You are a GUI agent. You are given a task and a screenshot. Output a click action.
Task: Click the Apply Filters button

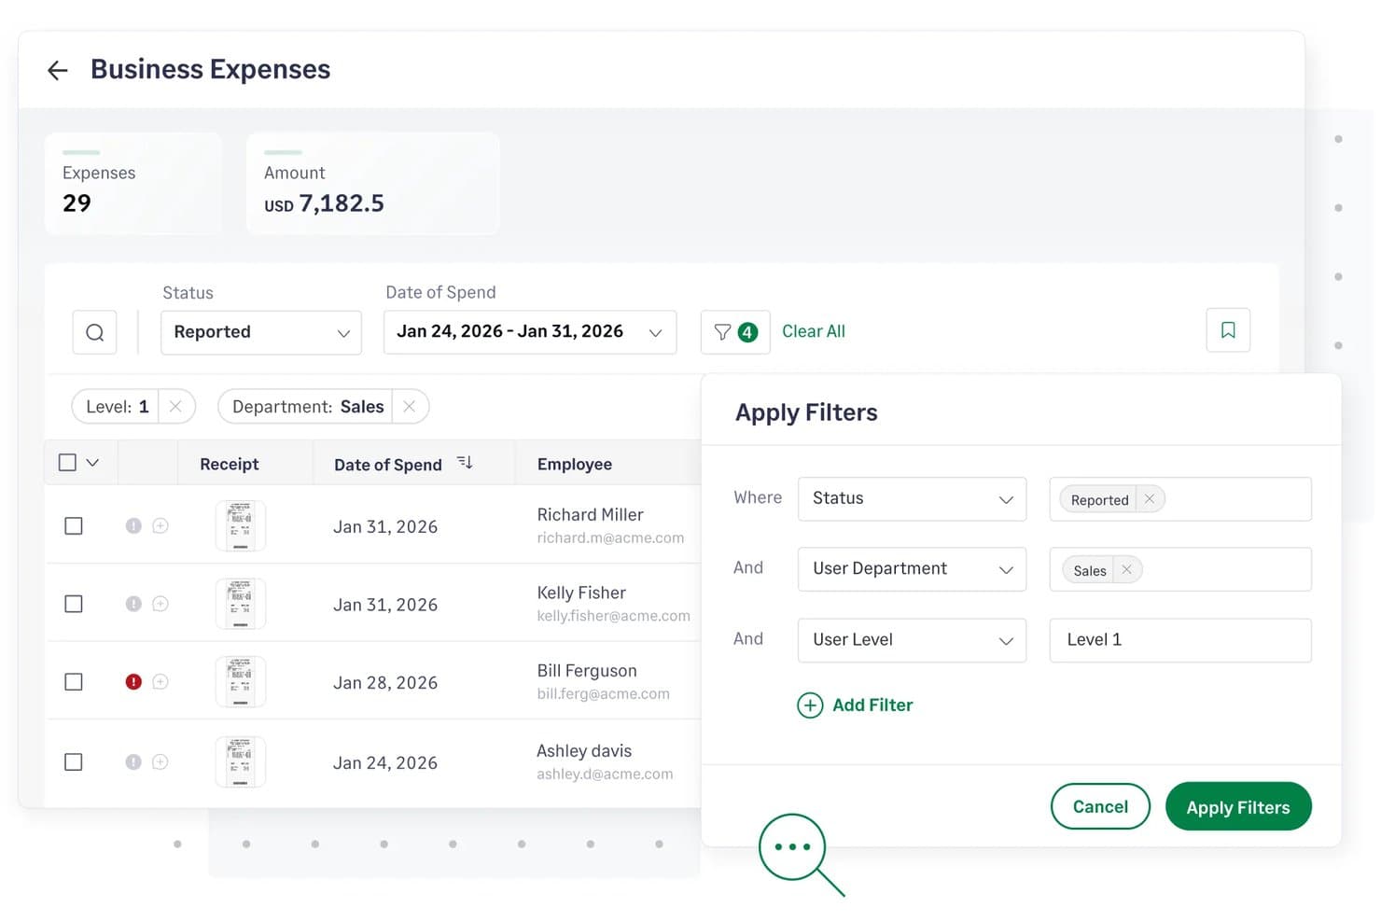pyautogui.click(x=1238, y=807)
